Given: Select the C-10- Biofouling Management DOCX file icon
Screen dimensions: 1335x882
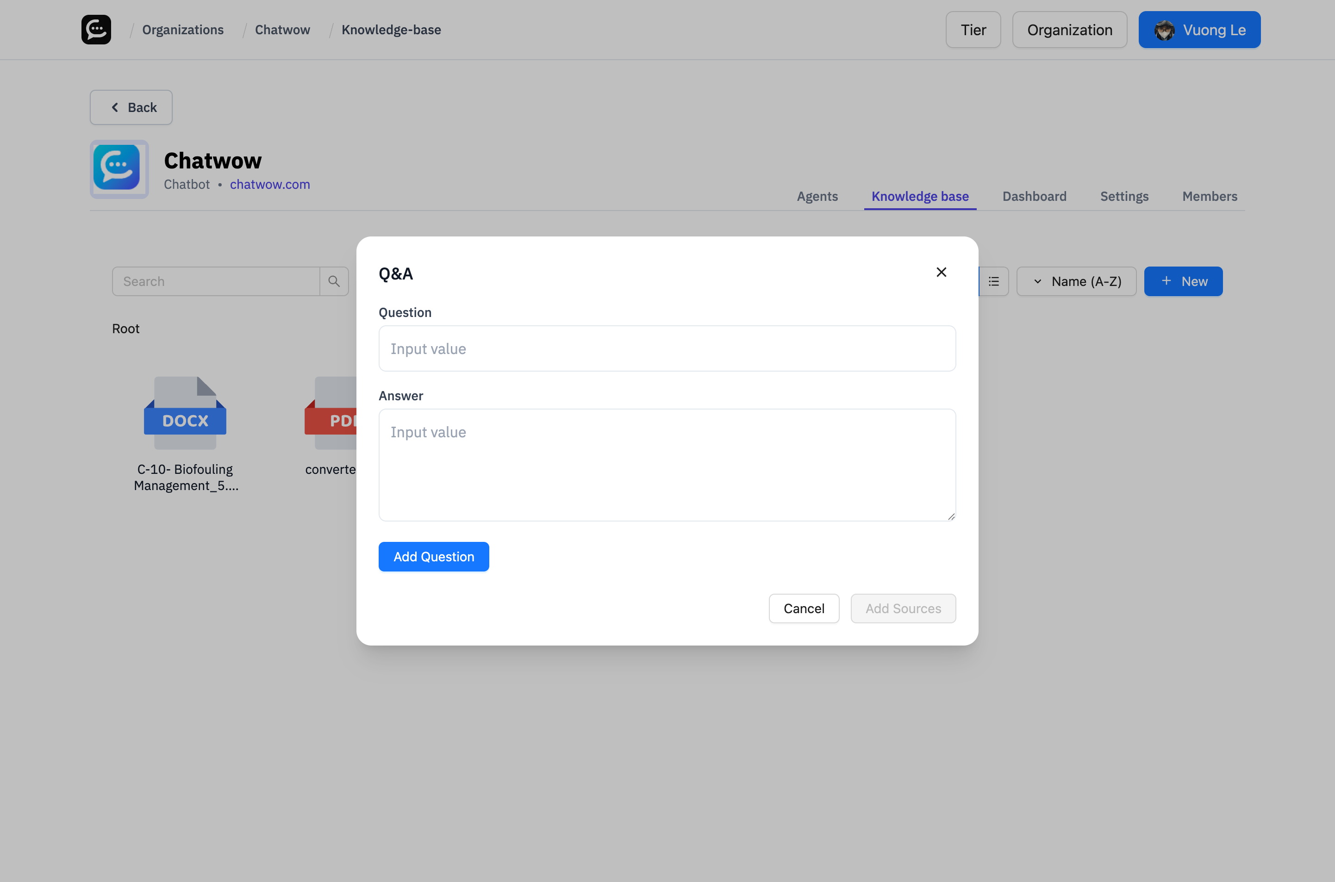Looking at the screenshot, I should [x=185, y=413].
